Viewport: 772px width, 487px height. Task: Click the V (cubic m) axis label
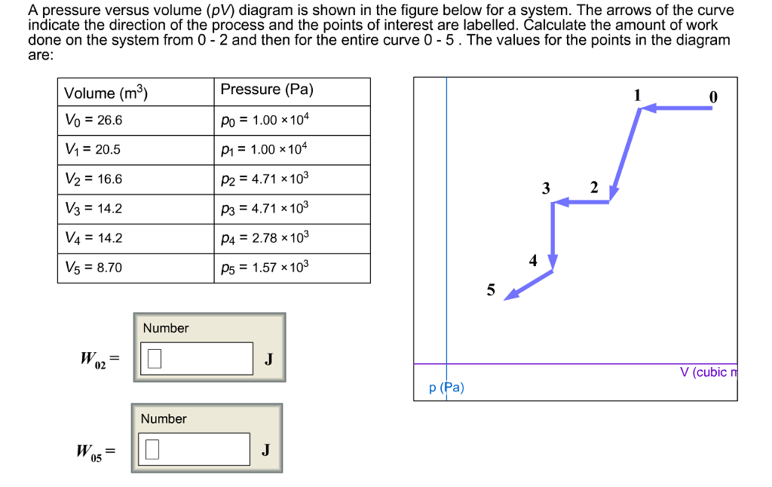pos(709,372)
